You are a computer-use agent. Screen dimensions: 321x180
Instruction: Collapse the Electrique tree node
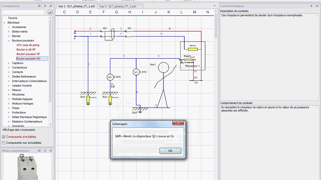click(x=5, y=22)
